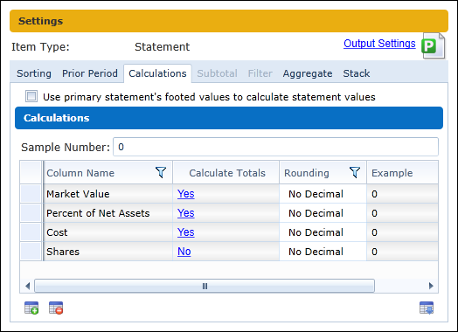The width and height of the screenshot is (458, 332).
Task: Enable use primary statement's footed values checkbox
Action: click(31, 96)
